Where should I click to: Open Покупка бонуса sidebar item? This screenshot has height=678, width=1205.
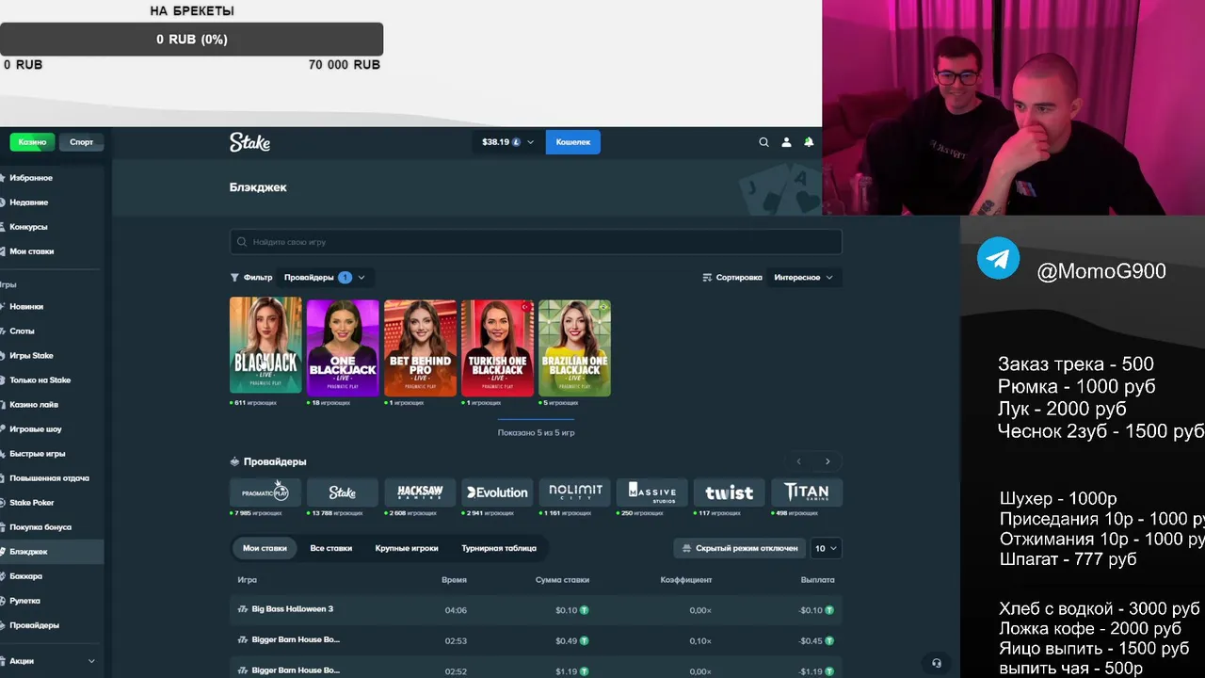52,527
